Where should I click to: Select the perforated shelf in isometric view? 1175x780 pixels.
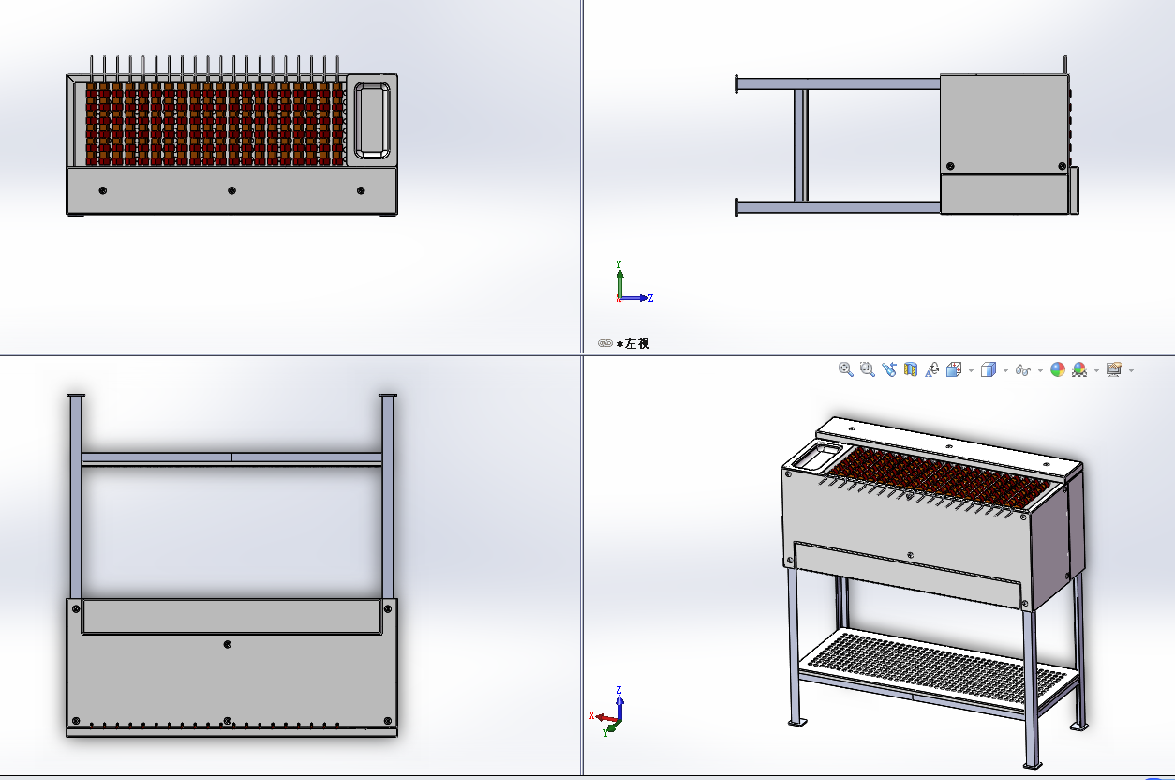937,668
